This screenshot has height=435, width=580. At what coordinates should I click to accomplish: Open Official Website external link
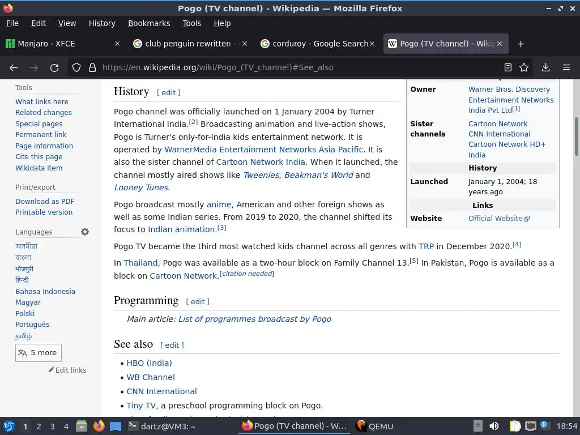click(x=499, y=218)
